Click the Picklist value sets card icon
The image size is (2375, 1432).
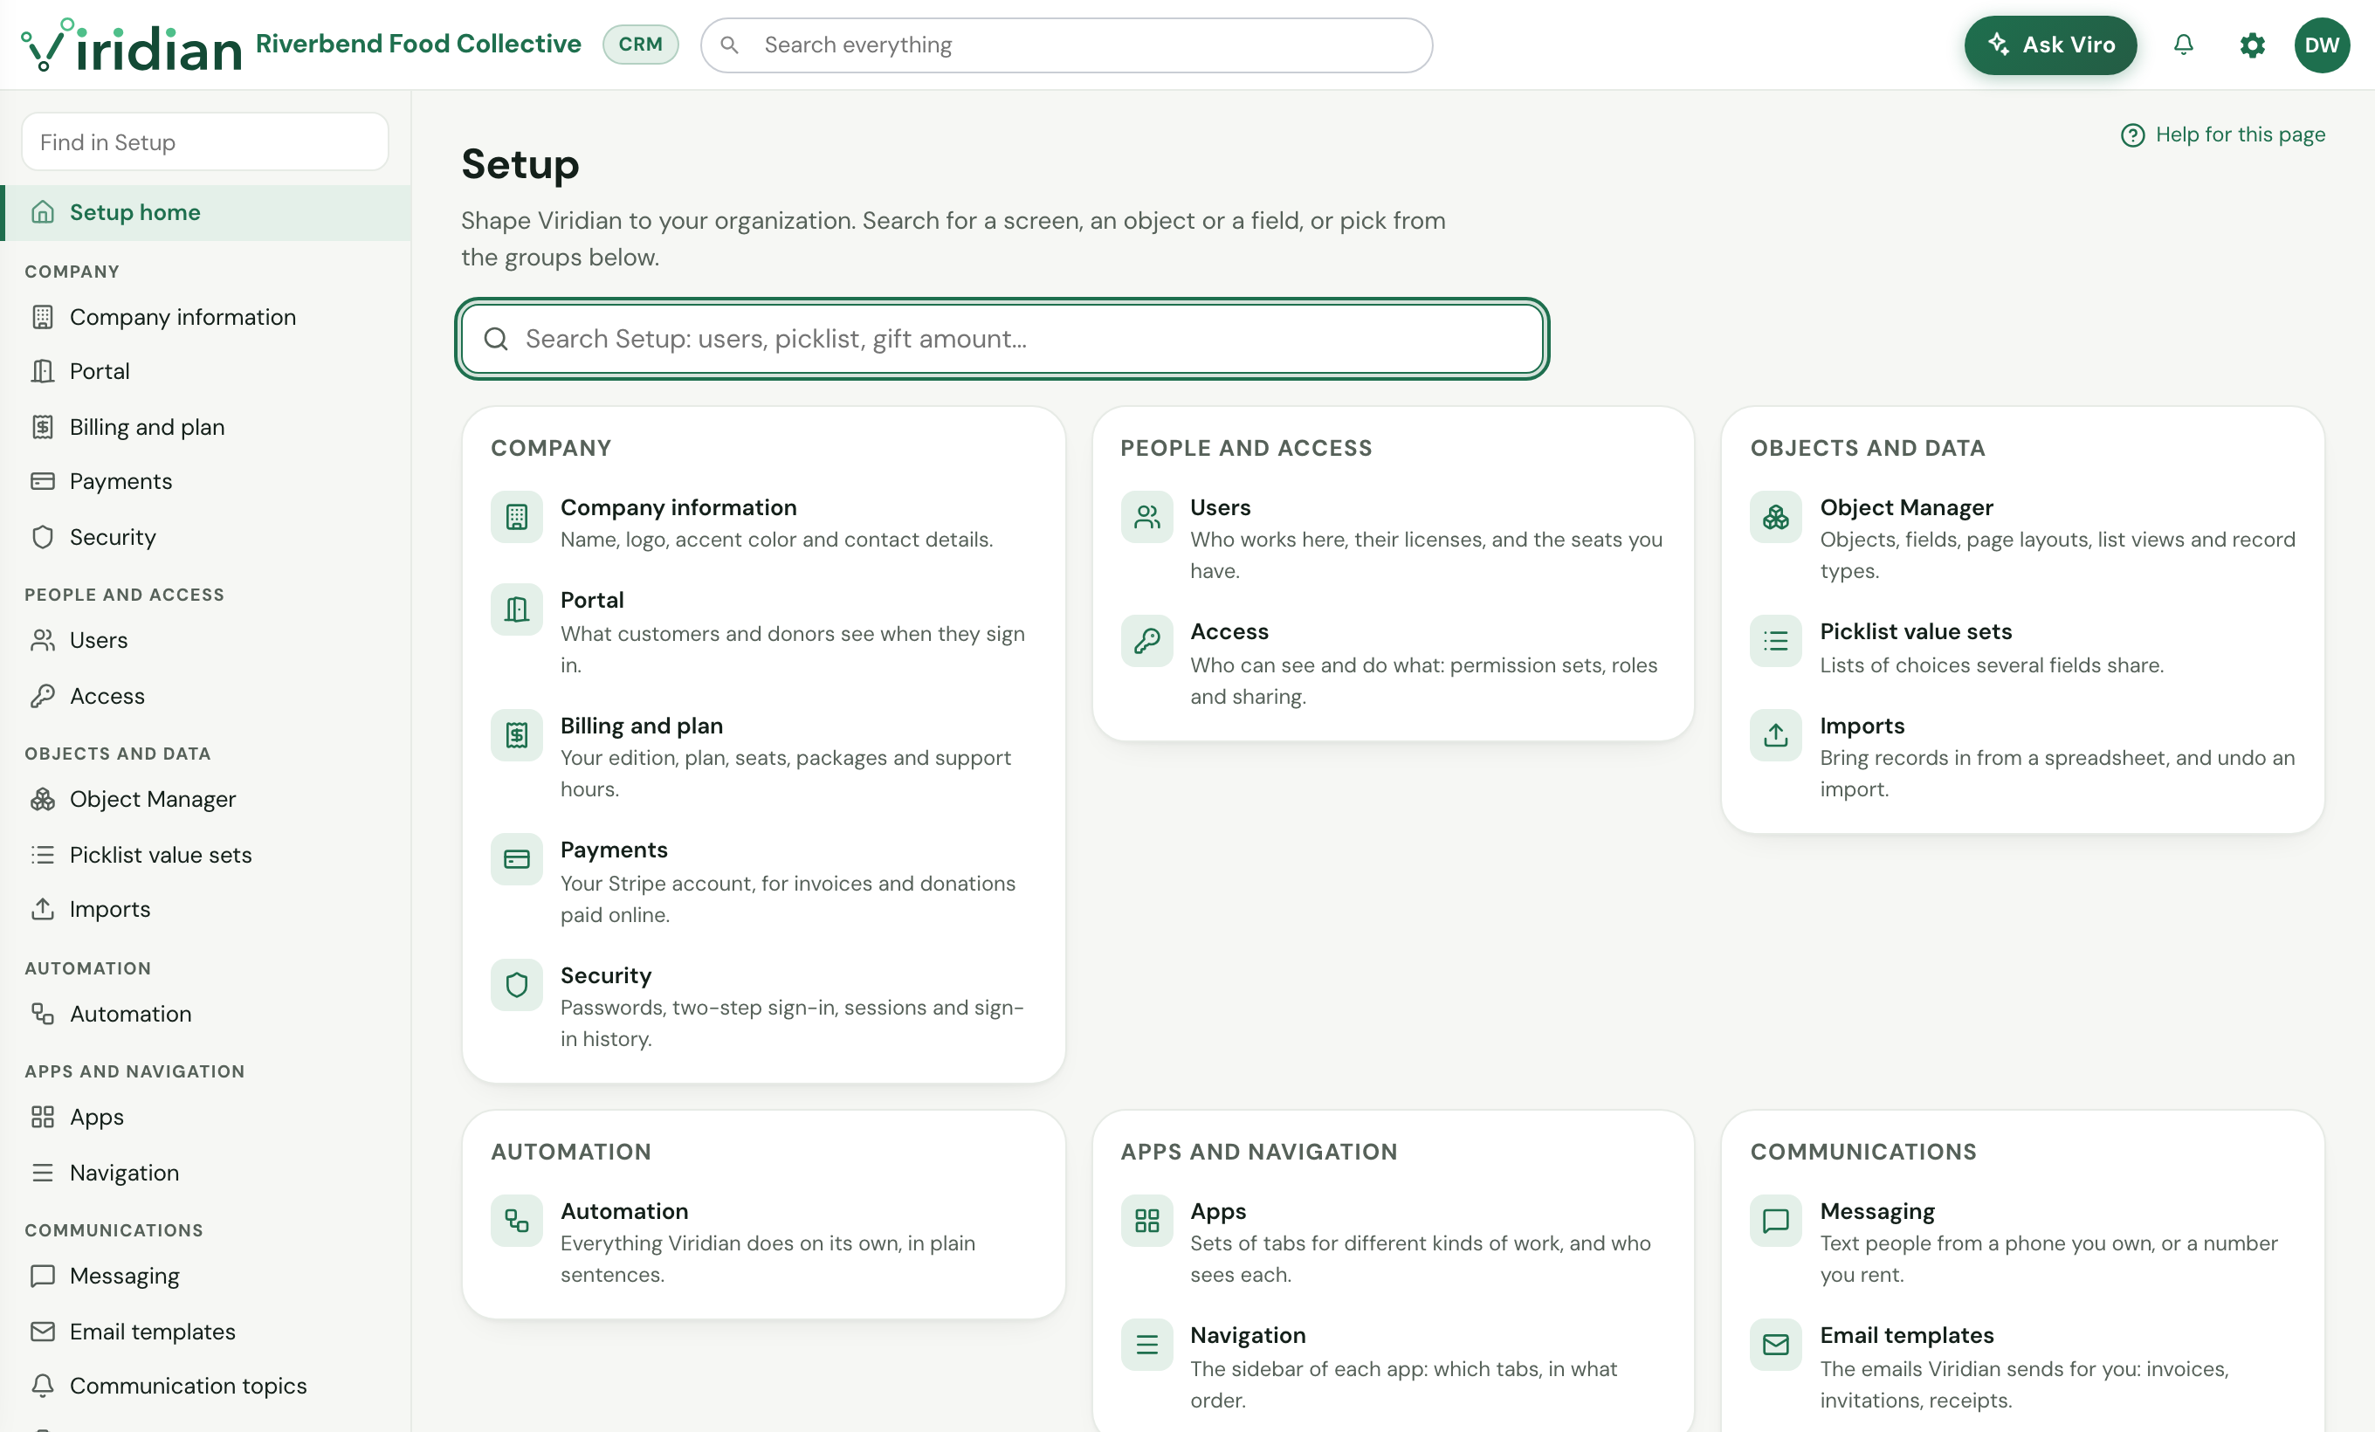(1775, 641)
